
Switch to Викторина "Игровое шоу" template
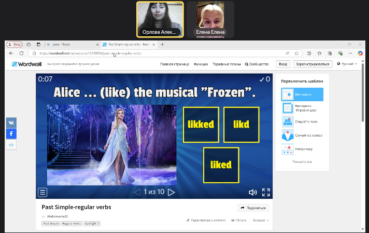(302, 108)
